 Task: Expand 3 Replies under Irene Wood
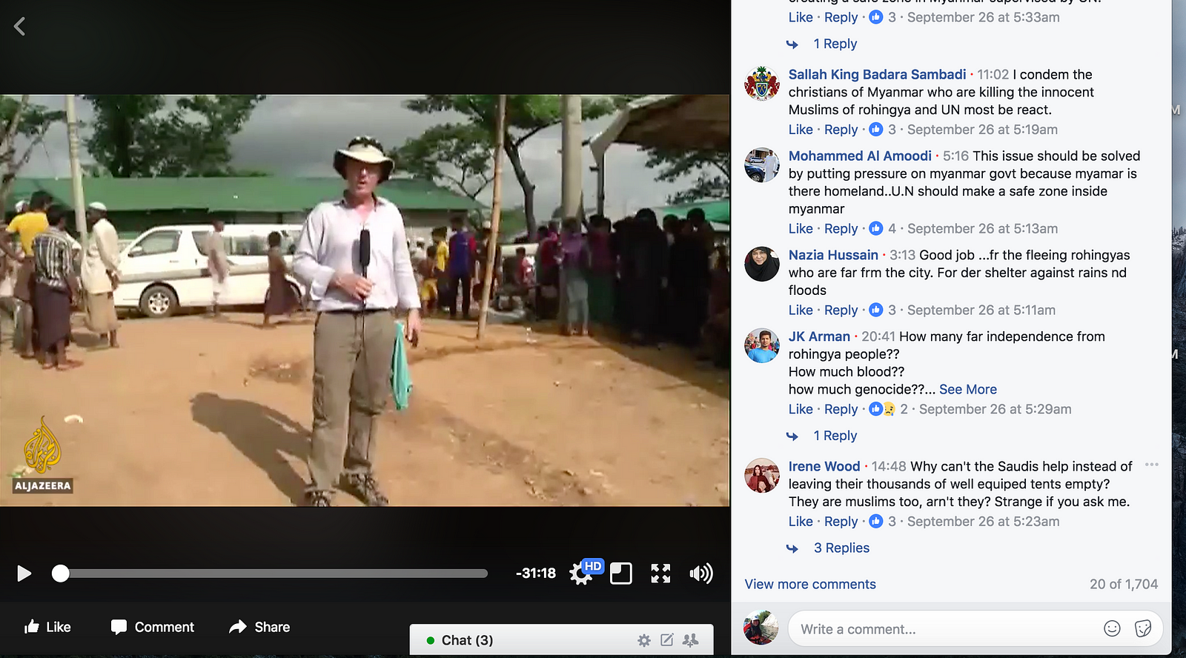click(x=841, y=548)
